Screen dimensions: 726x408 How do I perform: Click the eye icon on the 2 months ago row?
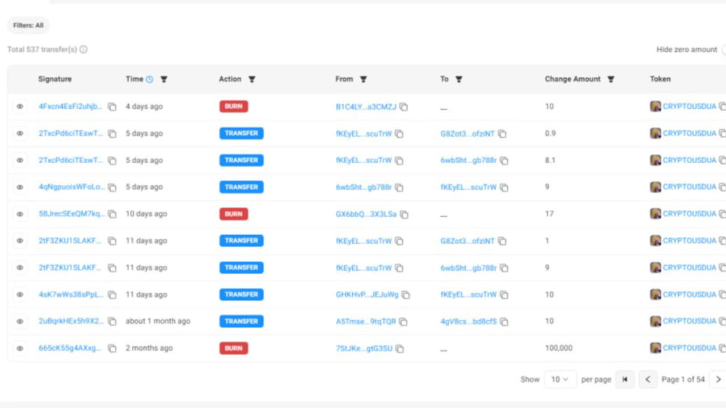[20, 348]
